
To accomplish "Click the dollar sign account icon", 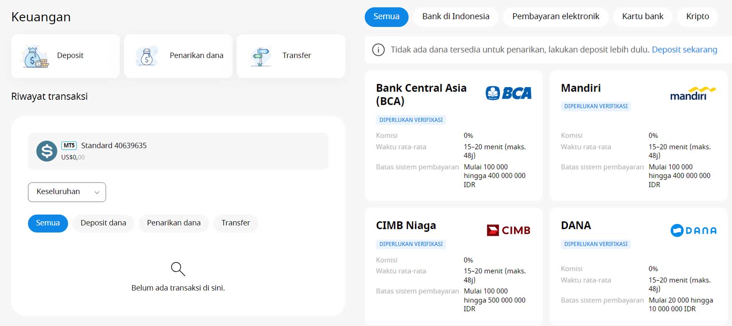I will point(47,151).
